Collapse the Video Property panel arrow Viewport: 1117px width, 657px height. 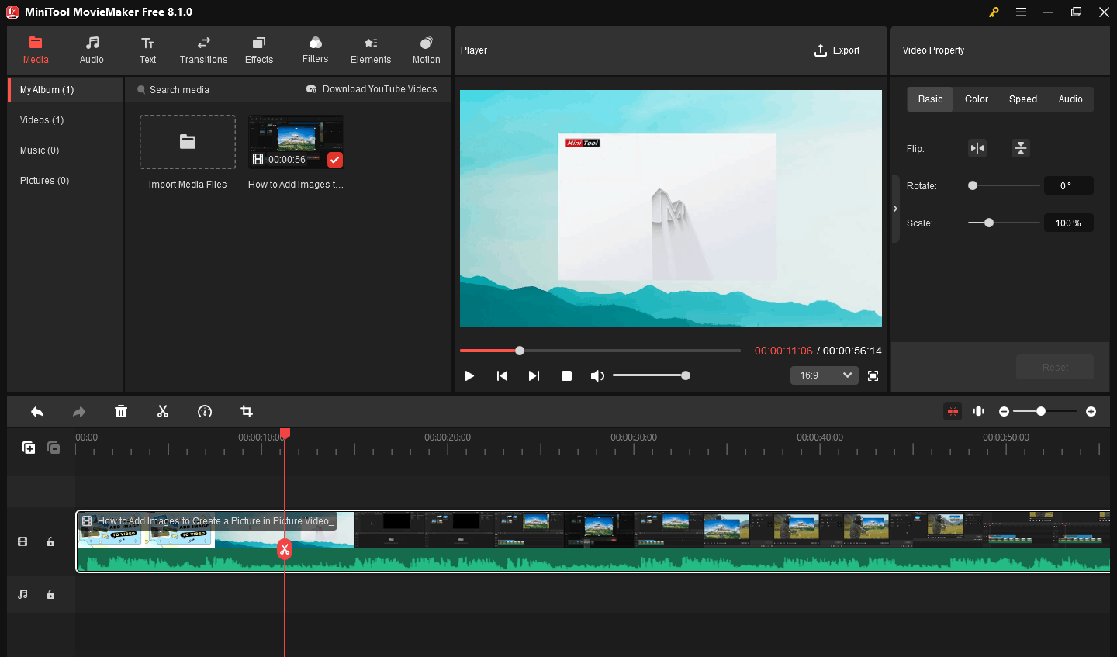pyautogui.click(x=895, y=209)
